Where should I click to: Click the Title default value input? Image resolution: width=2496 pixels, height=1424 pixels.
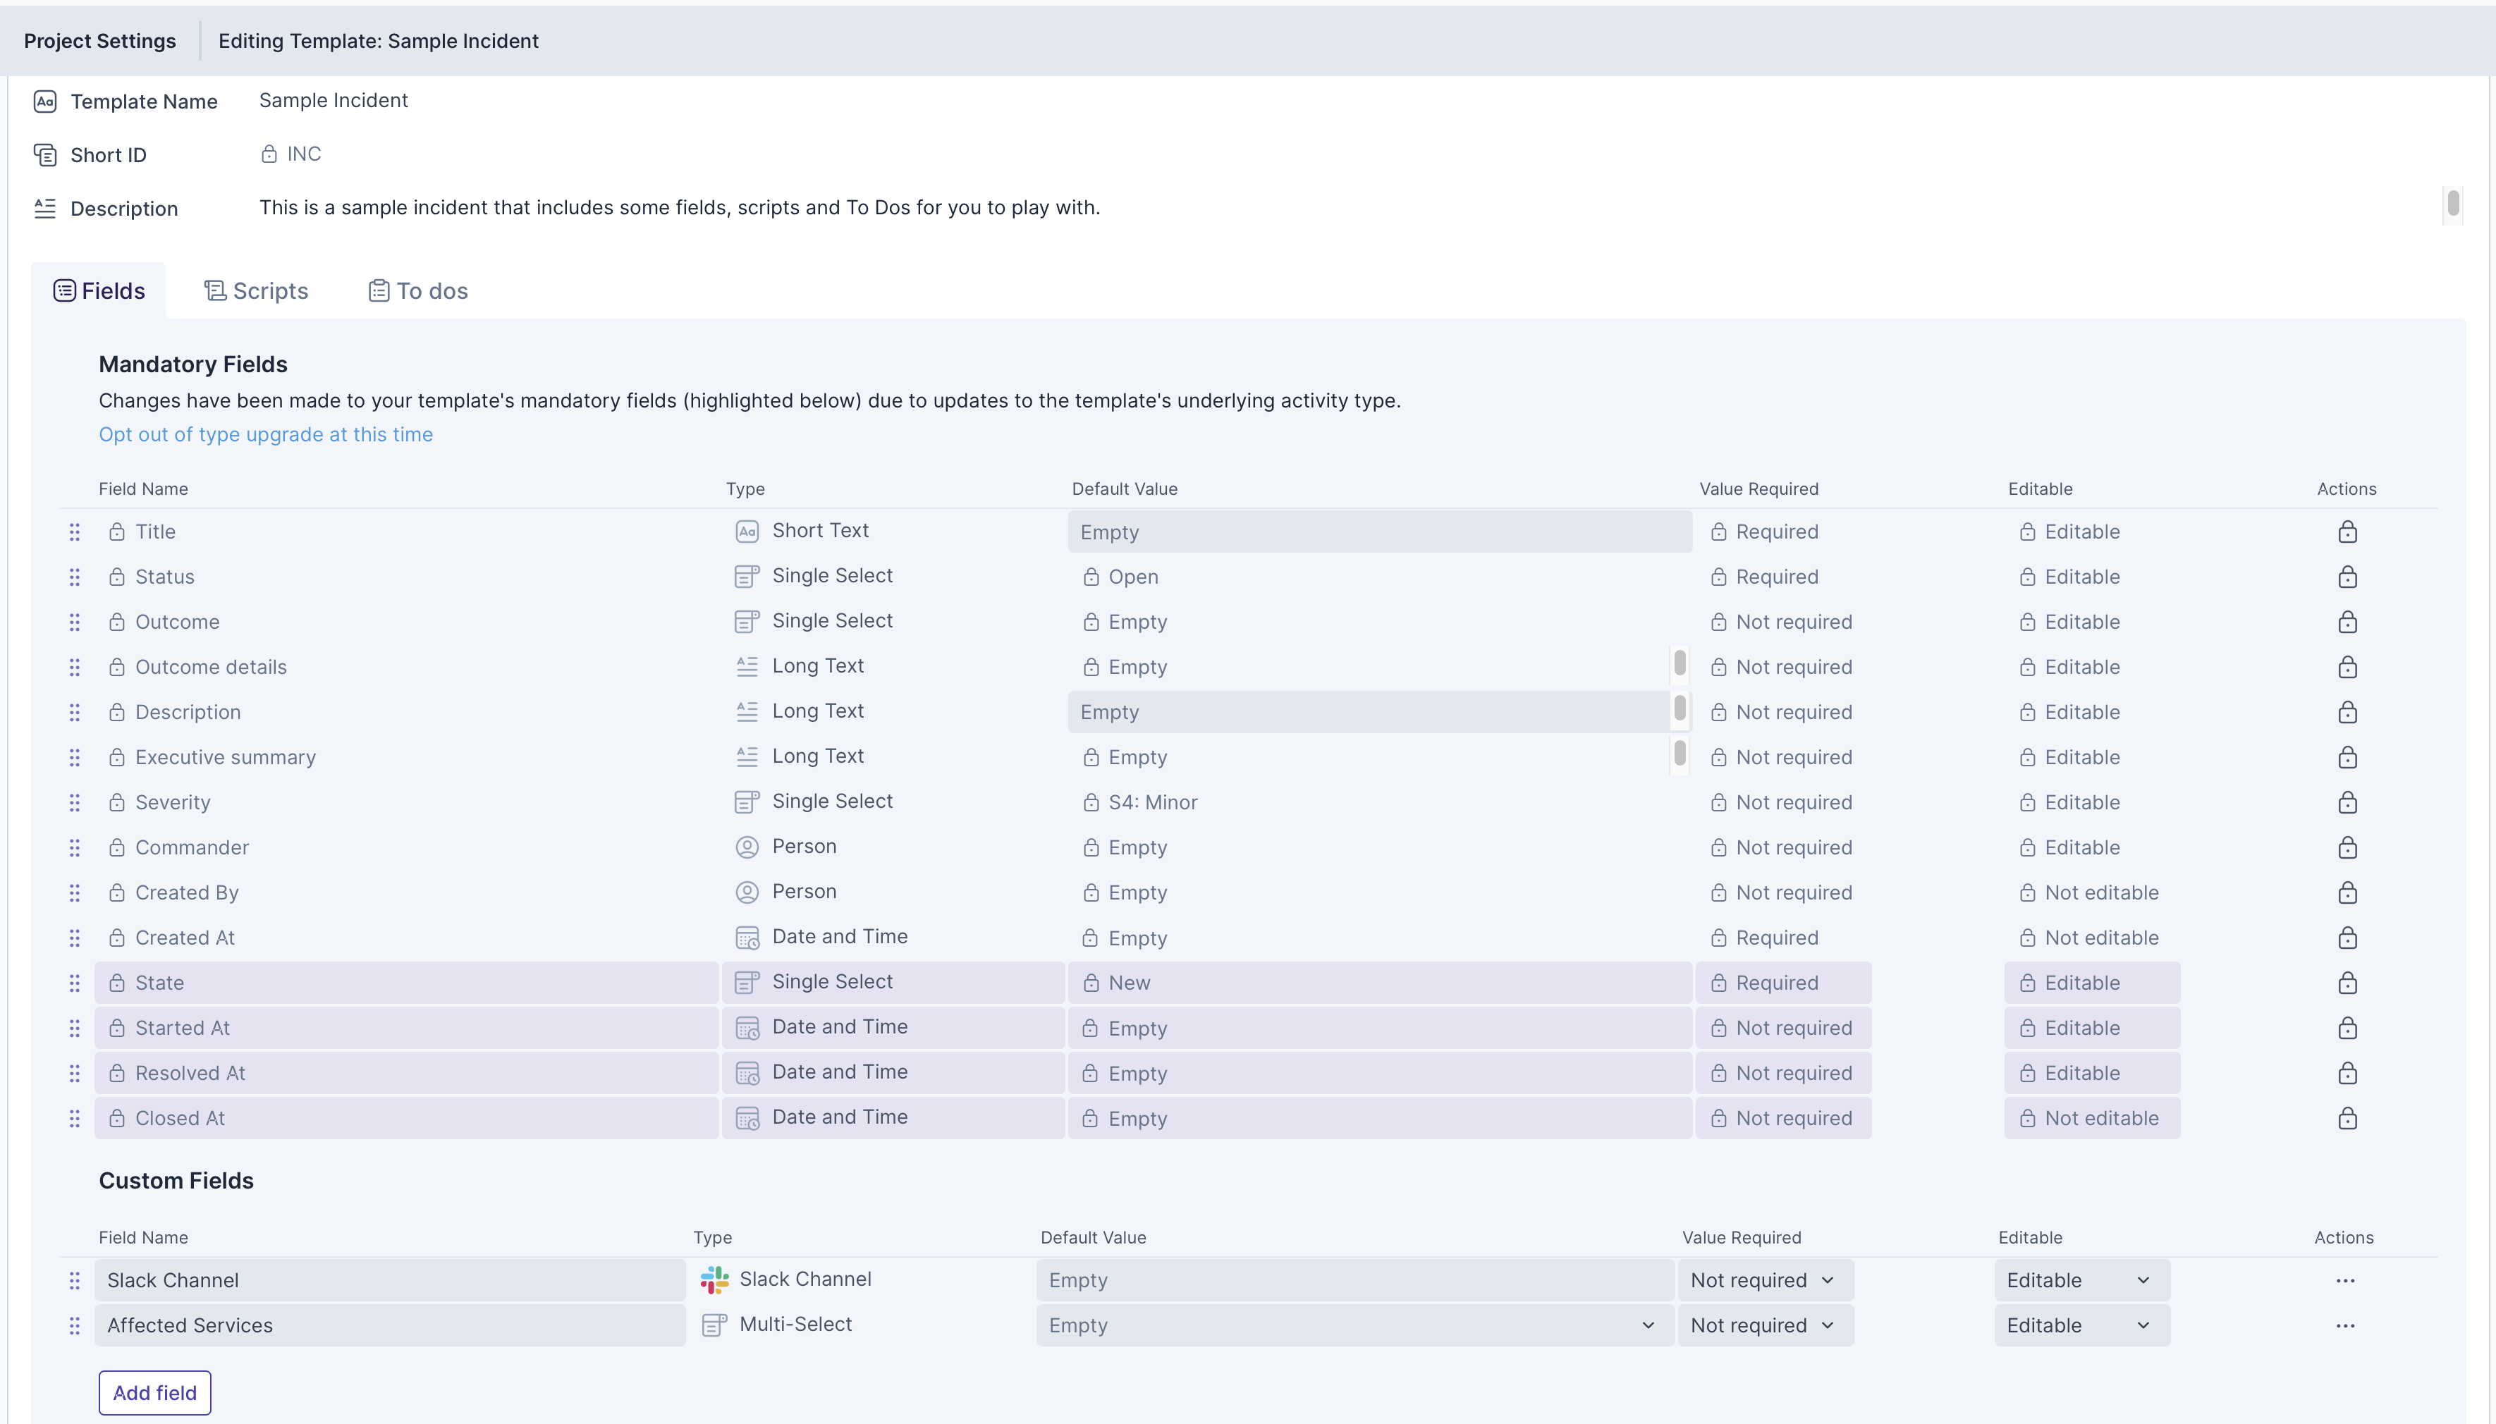click(1379, 532)
